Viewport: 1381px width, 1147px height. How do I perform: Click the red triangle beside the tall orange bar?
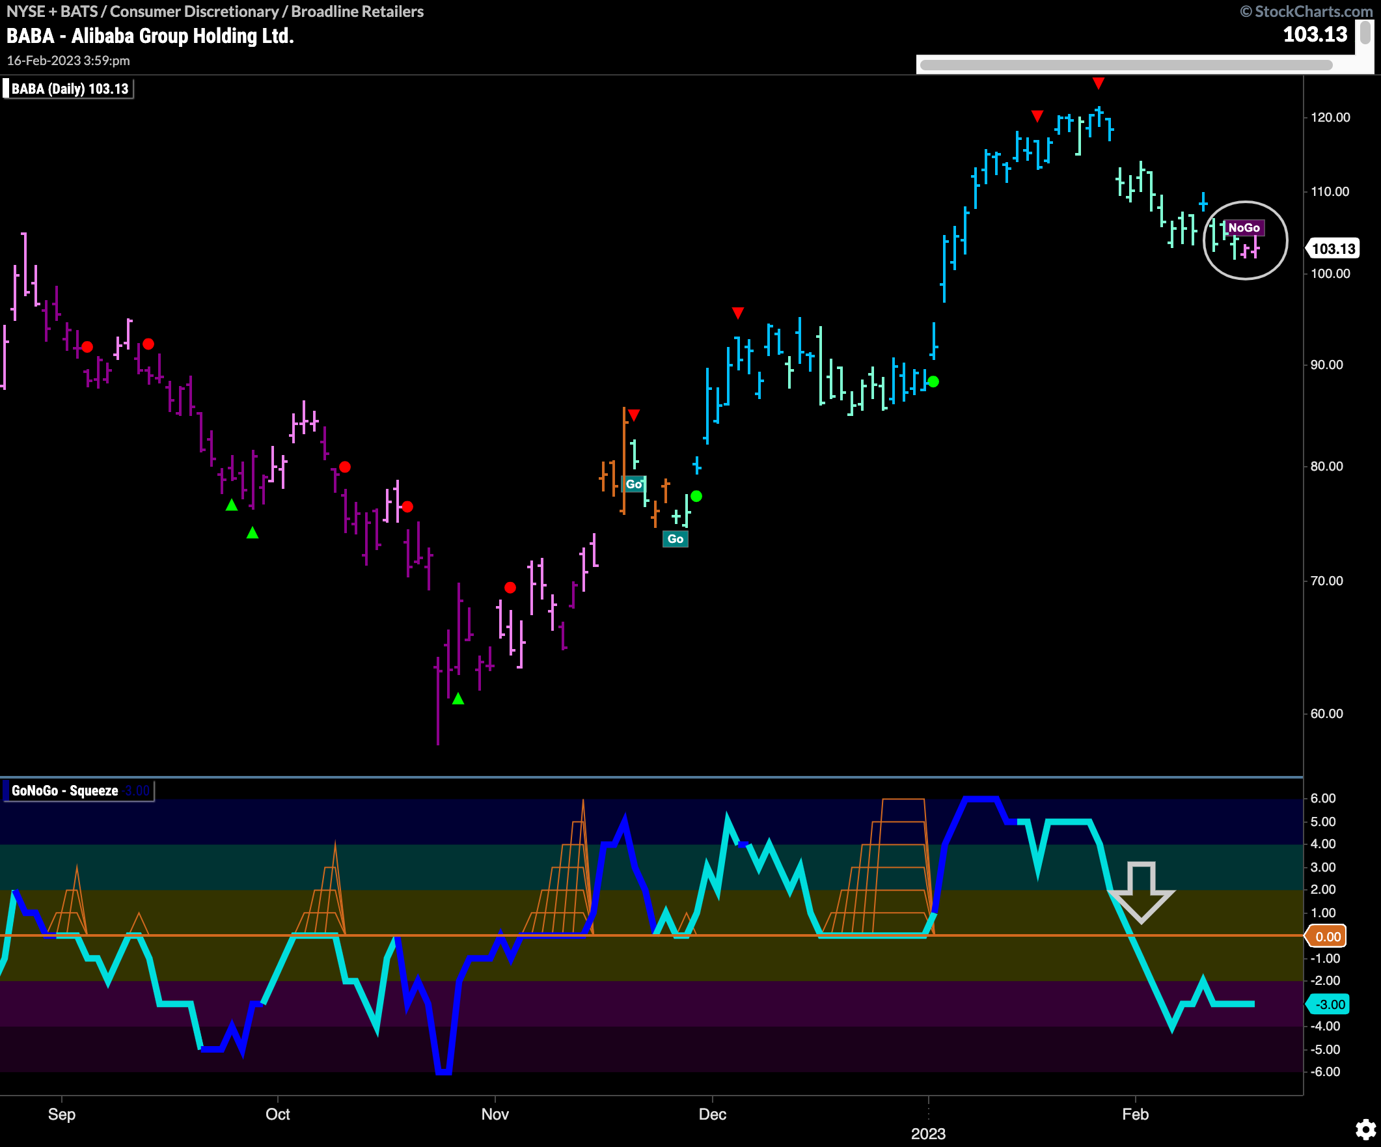(633, 415)
